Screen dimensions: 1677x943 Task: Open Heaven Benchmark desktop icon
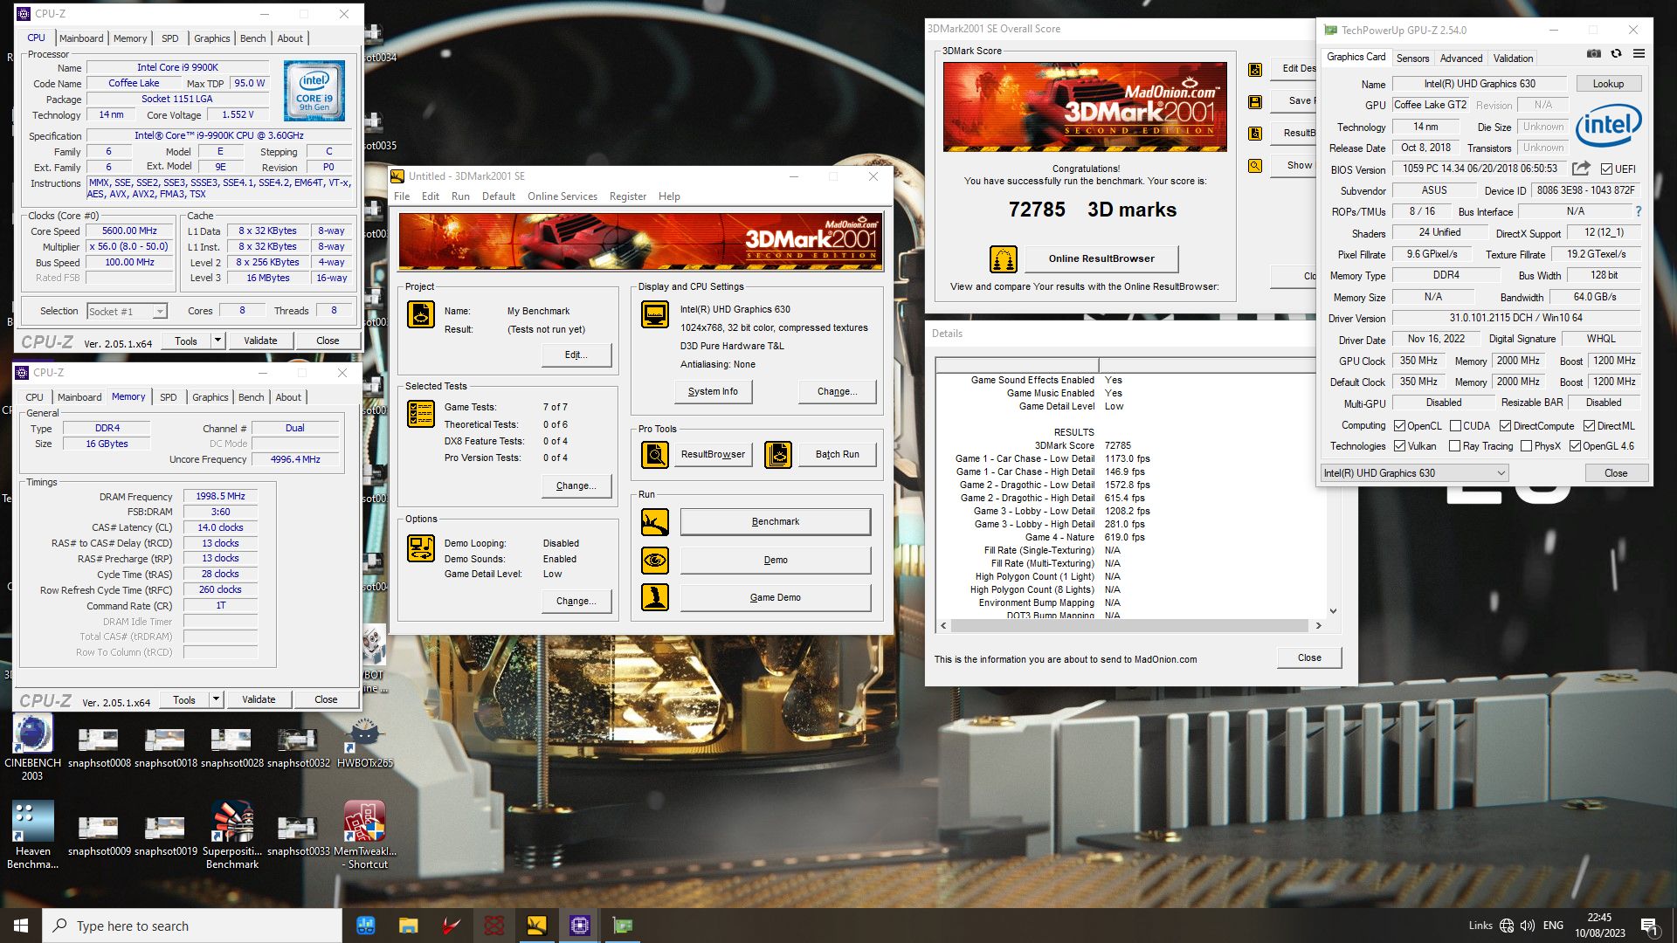coord(32,836)
